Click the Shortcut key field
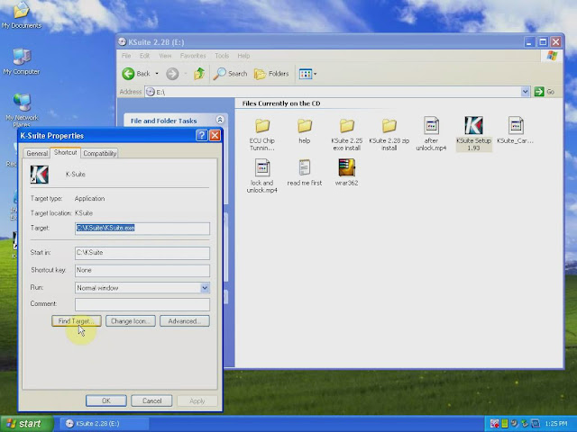Image resolution: width=577 pixels, height=432 pixels. tap(142, 270)
